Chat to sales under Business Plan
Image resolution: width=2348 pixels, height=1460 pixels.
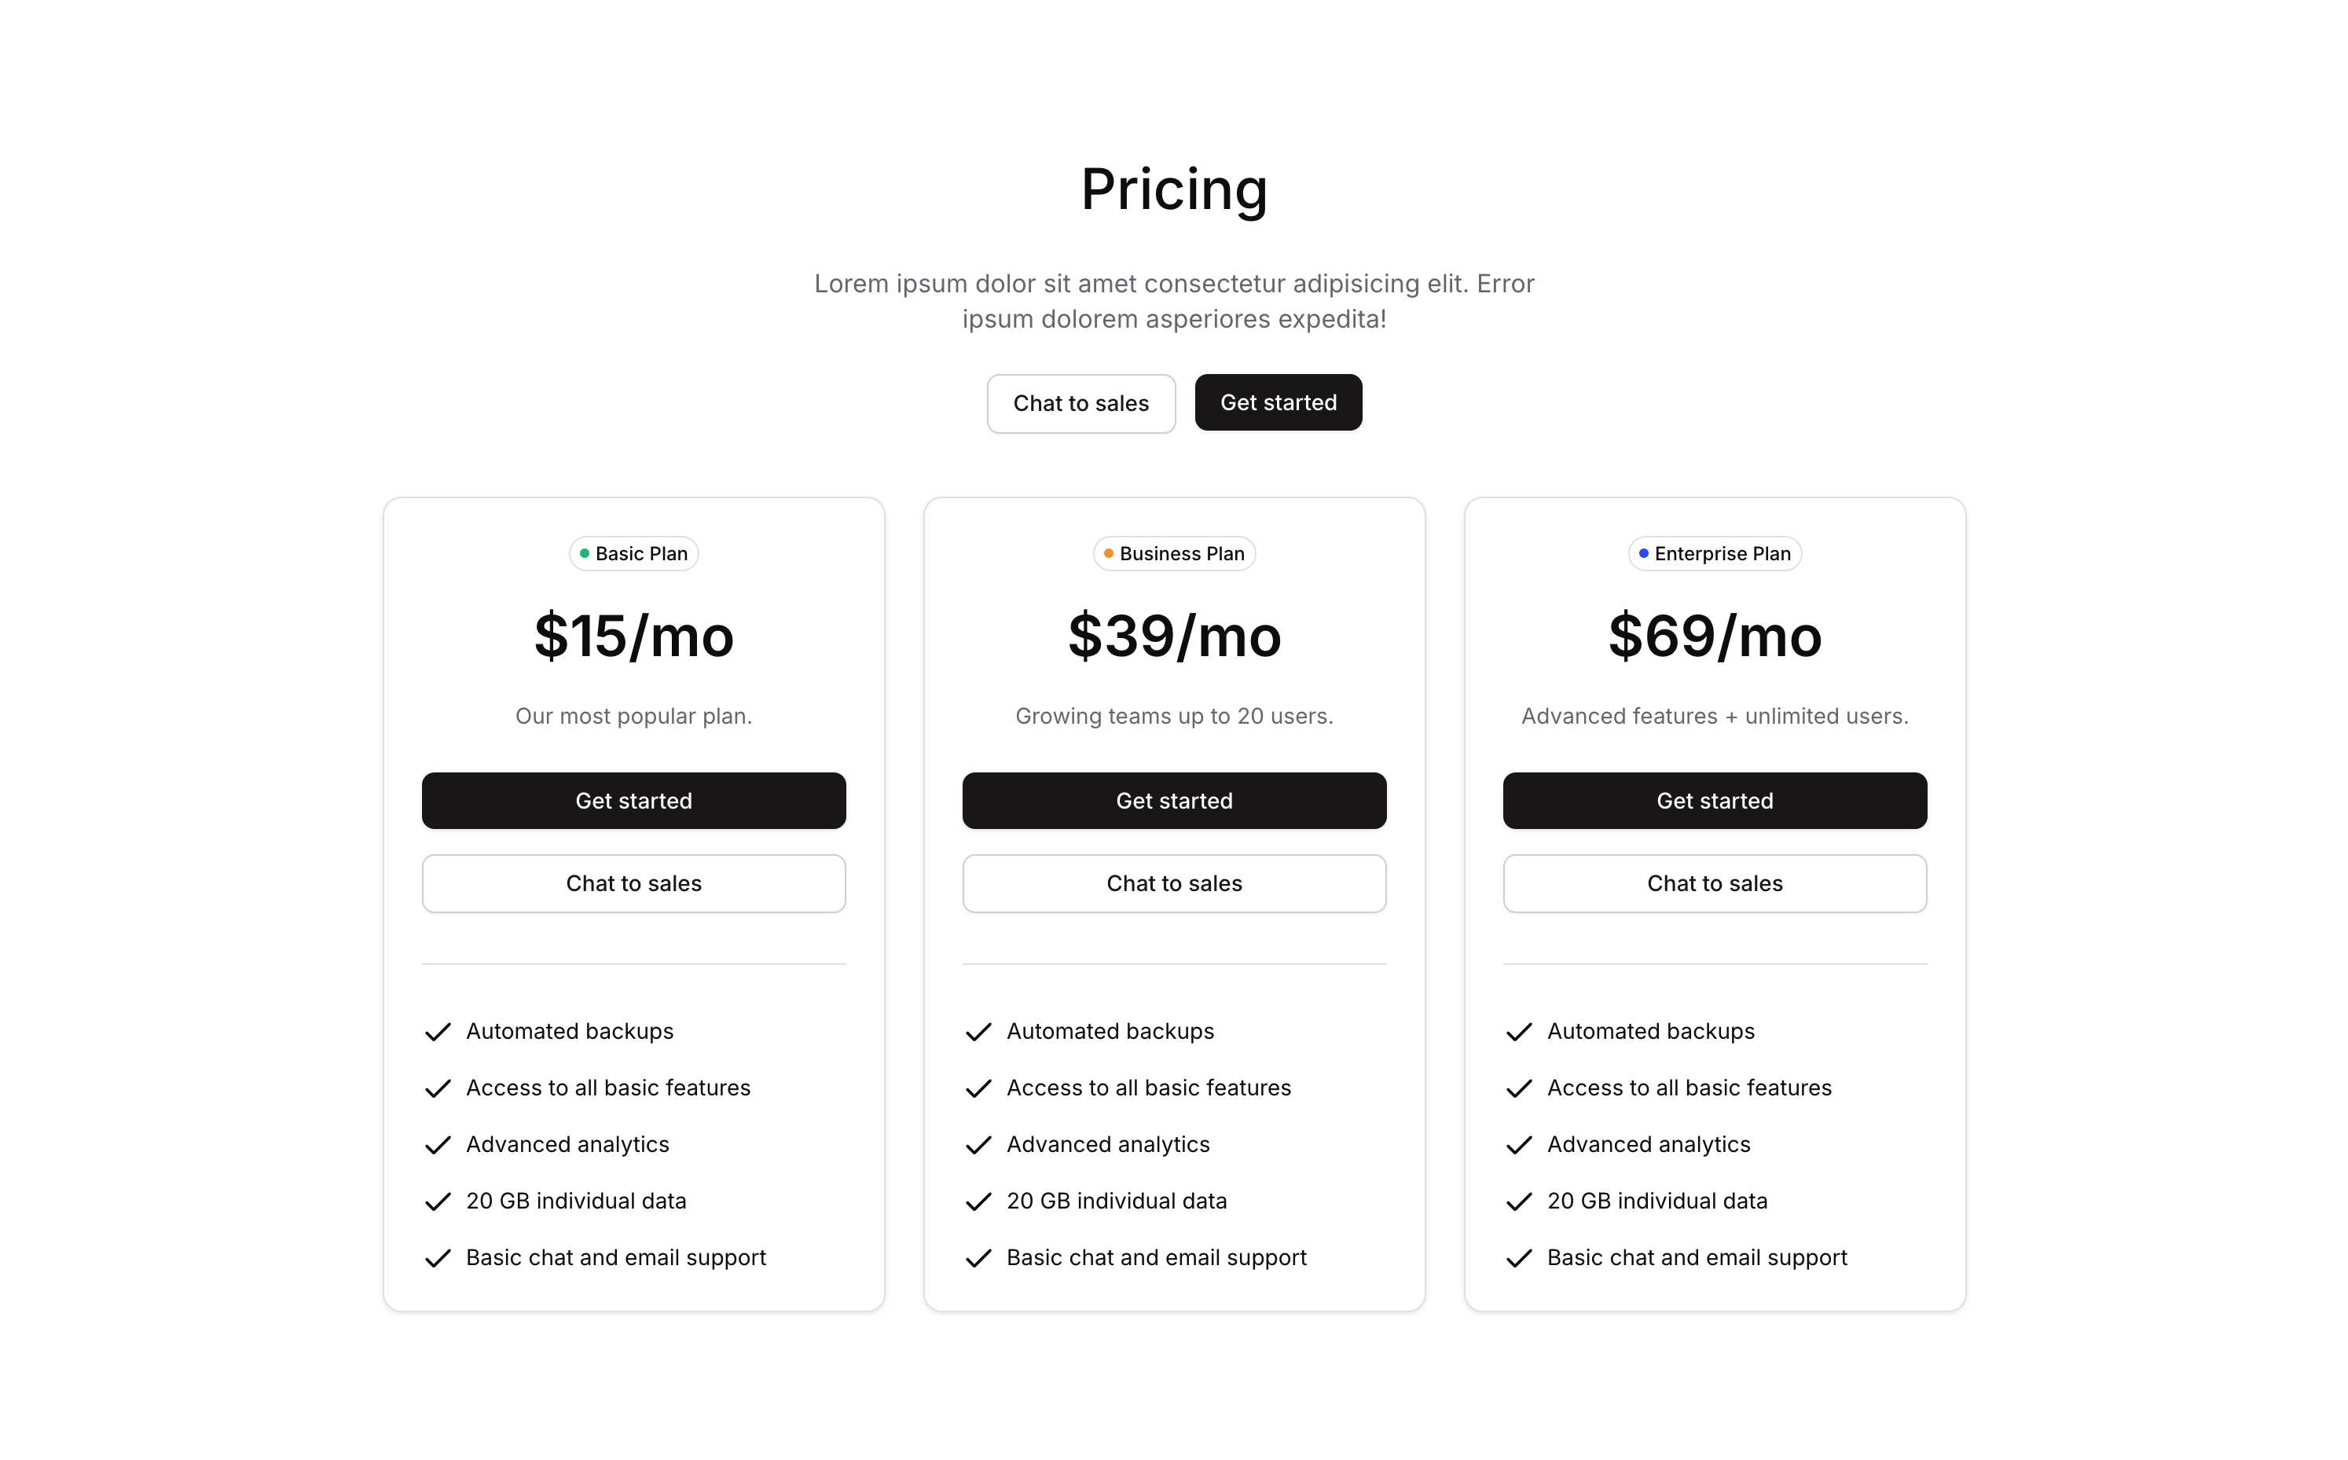[1174, 883]
